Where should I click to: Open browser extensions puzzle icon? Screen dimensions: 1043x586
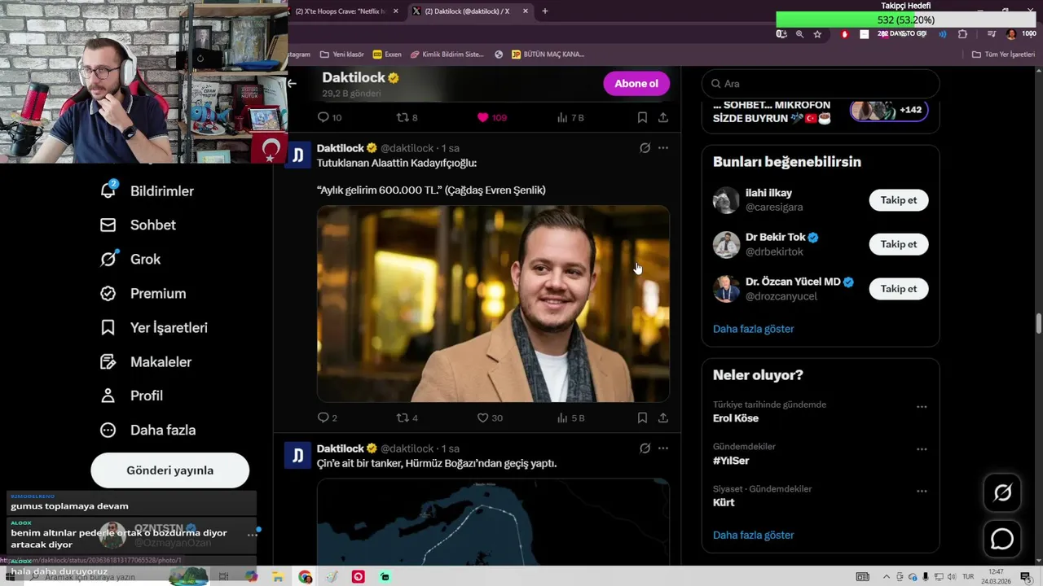(x=962, y=34)
